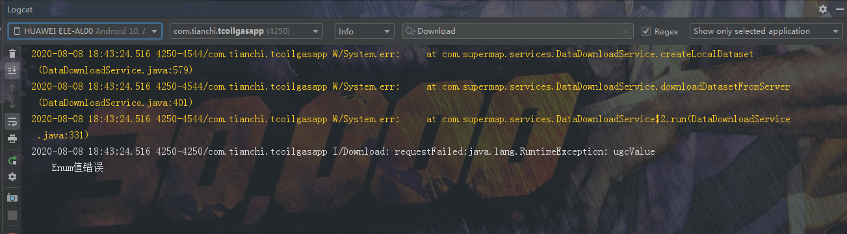Print the logcat output
The width and height of the screenshot is (847, 234).
click(x=12, y=138)
